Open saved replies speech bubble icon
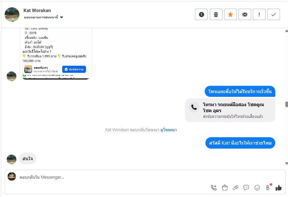 (x=246, y=188)
